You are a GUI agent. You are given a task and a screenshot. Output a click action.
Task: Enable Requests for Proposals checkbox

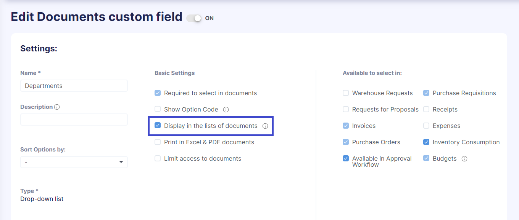coord(346,109)
